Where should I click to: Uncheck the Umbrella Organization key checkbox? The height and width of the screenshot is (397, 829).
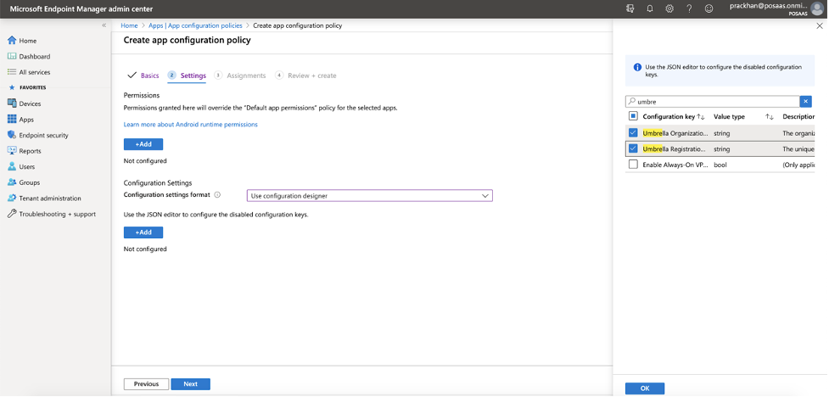[633, 132]
